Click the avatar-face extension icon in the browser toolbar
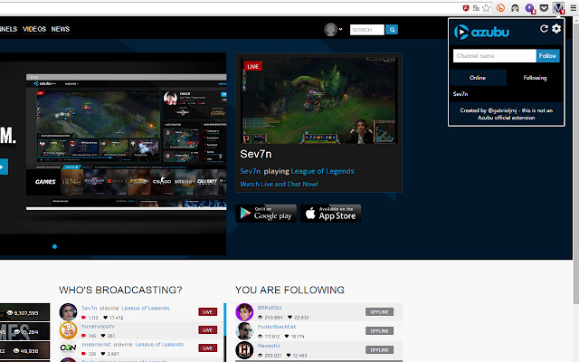This screenshot has height=362, width=579. tap(515, 8)
